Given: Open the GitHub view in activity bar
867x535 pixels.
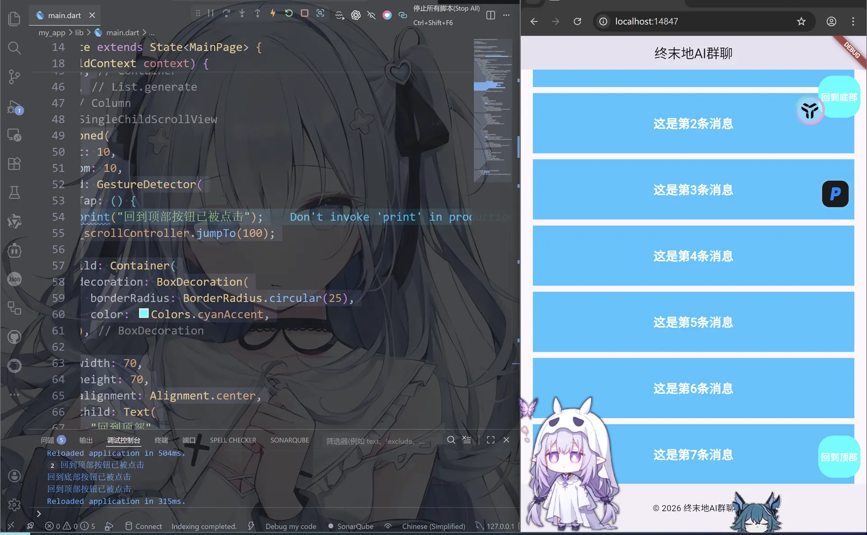Looking at the screenshot, I should 14,337.
